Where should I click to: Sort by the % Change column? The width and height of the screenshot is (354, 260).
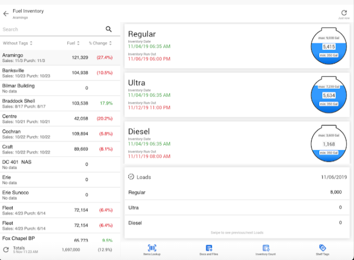pyautogui.click(x=100, y=43)
